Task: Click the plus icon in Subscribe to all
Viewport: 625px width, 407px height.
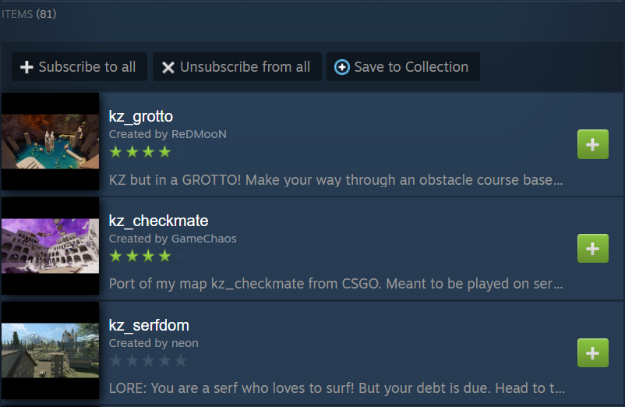Action: pyautogui.click(x=26, y=67)
